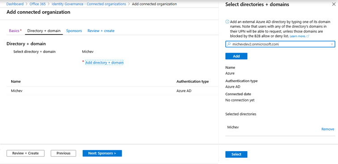338x164 pixels.
Task: Close the Select directories + domains panel
Action: tap(334, 4)
